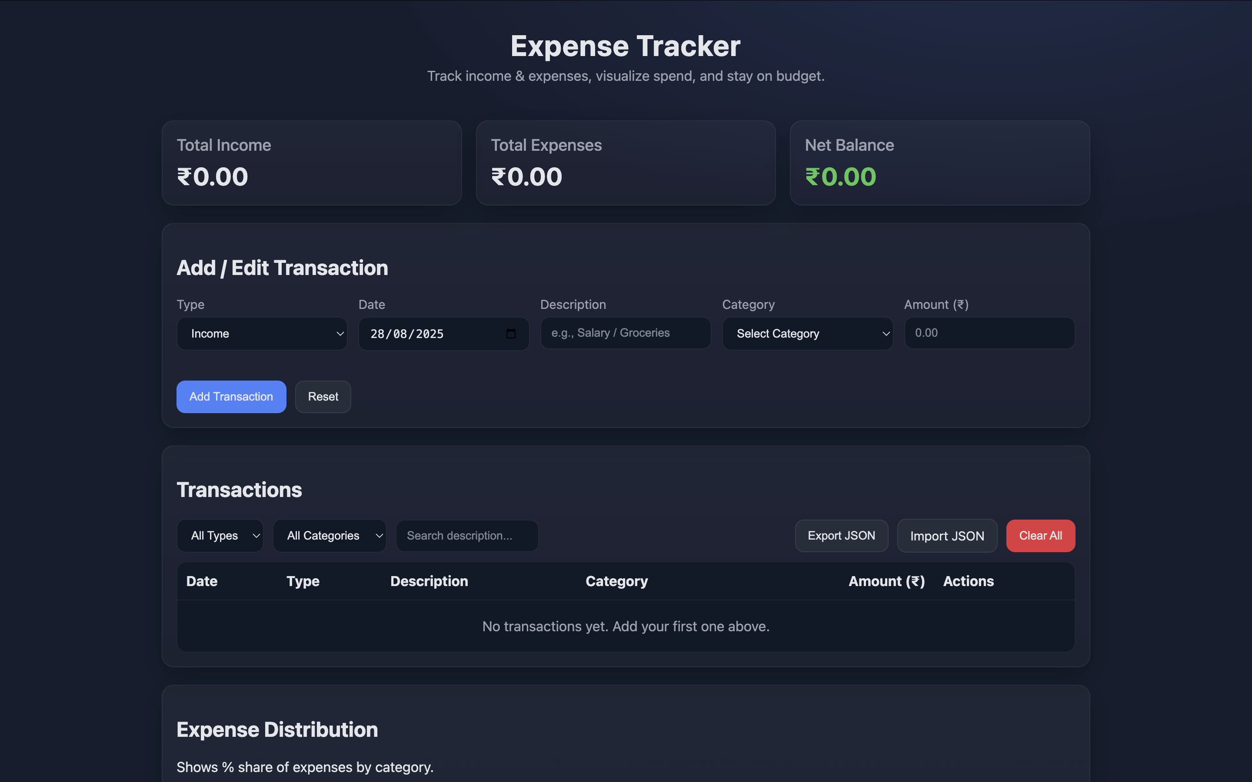Click the Export JSON button
This screenshot has height=782, width=1252.
(841, 536)
